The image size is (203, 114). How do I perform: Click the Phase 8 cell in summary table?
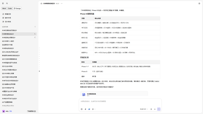[86, 71]
